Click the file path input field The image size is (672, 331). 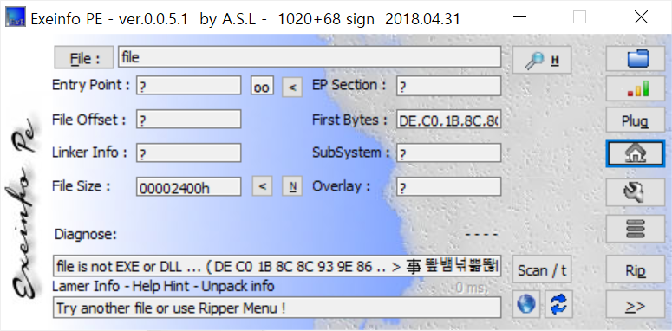pyautogui.click(x=310, y=57)
